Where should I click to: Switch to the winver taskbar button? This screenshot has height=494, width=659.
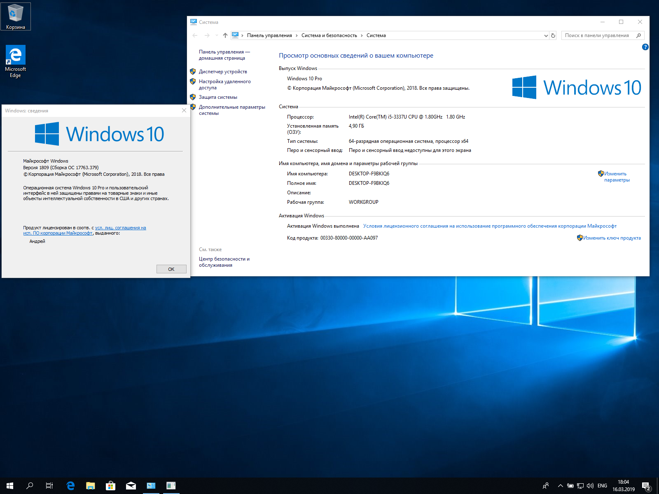point(171,486)
